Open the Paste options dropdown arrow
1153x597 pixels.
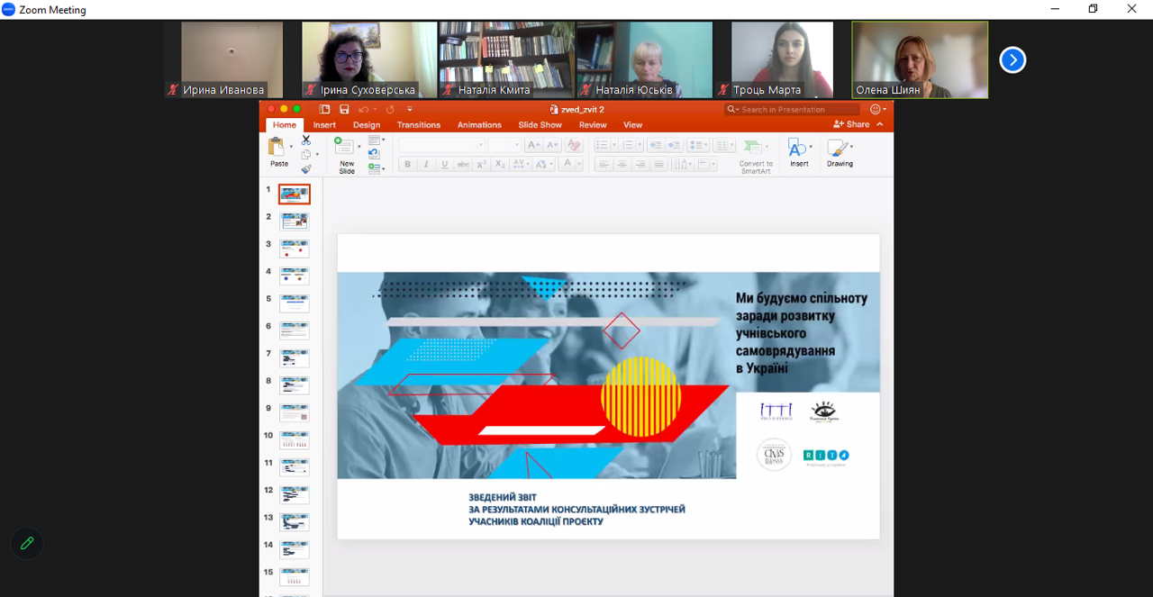tap(291, 147)
